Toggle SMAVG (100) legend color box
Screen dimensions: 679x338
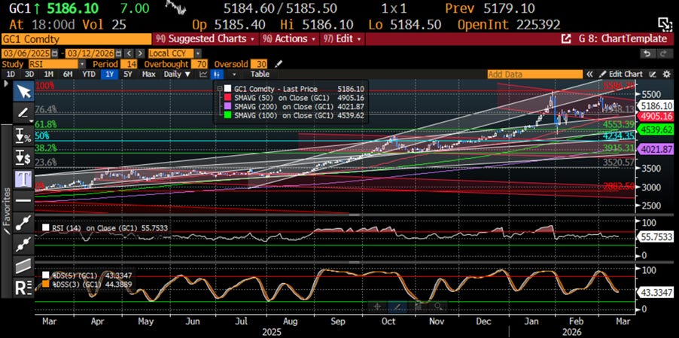click(x=228, y=115)
